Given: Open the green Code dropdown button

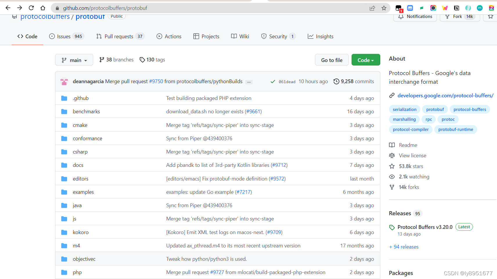Looking at the screenshot, I should (366, 60).
